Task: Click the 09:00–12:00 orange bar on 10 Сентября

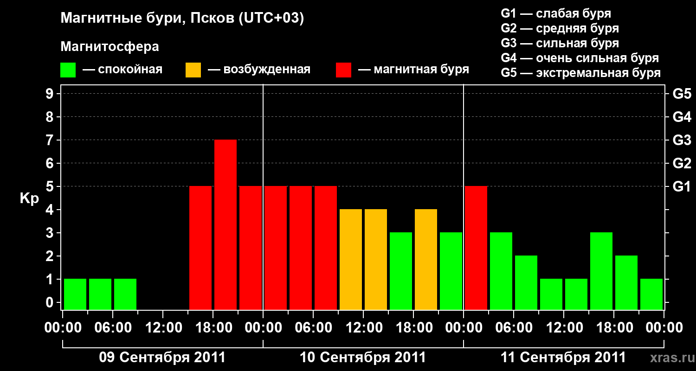Action: [x=351, y=259]
